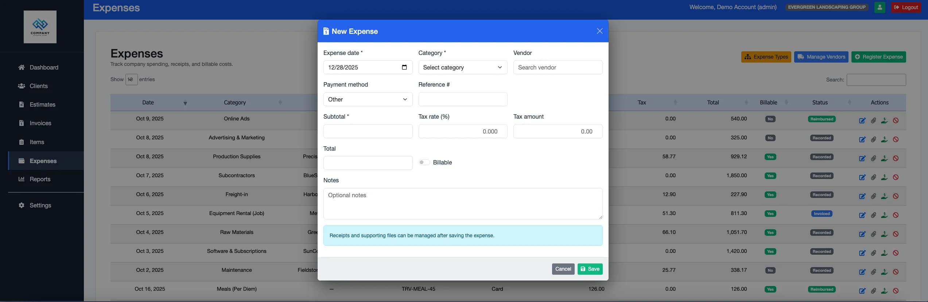This screenshot has height=302, width=928.
Task: Click the green user profile icon
Action: point(880,7)
